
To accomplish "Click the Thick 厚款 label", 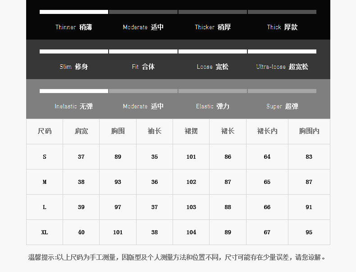I will [282, 27].
